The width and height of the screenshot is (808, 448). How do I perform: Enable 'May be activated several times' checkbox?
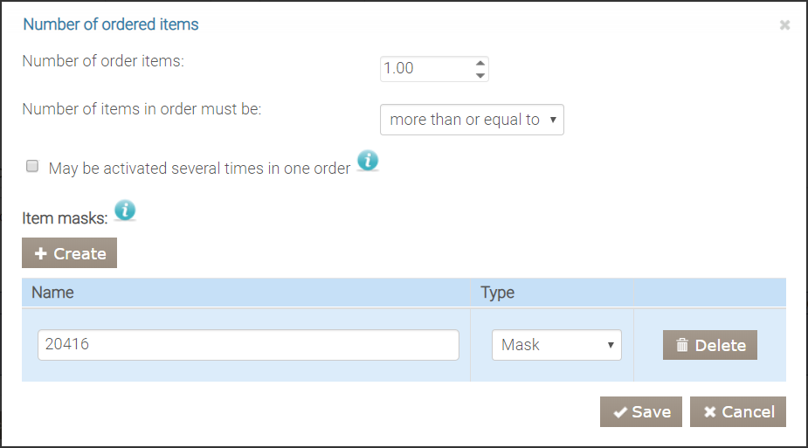(32, 166)
